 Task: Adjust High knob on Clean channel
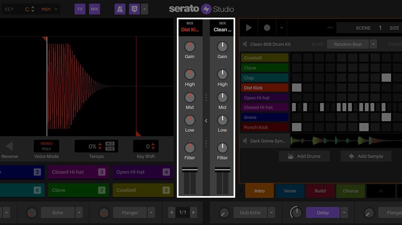click(x=222, y=74)
